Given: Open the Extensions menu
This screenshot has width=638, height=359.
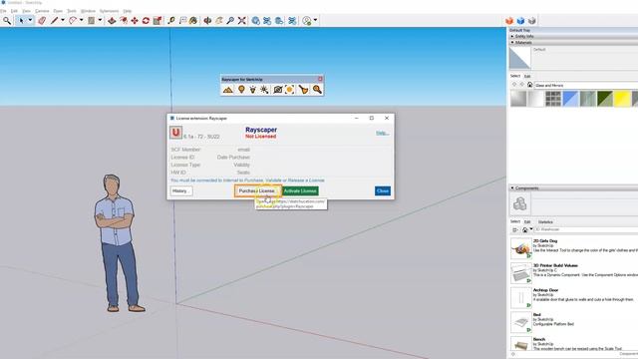Looking at the screenshot, I should 109,11.
